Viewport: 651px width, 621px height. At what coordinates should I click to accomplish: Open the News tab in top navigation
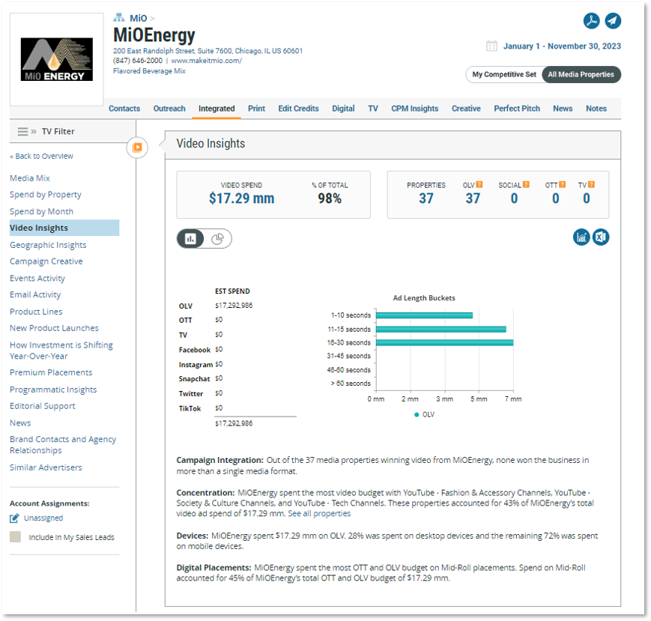coord(563,109)
